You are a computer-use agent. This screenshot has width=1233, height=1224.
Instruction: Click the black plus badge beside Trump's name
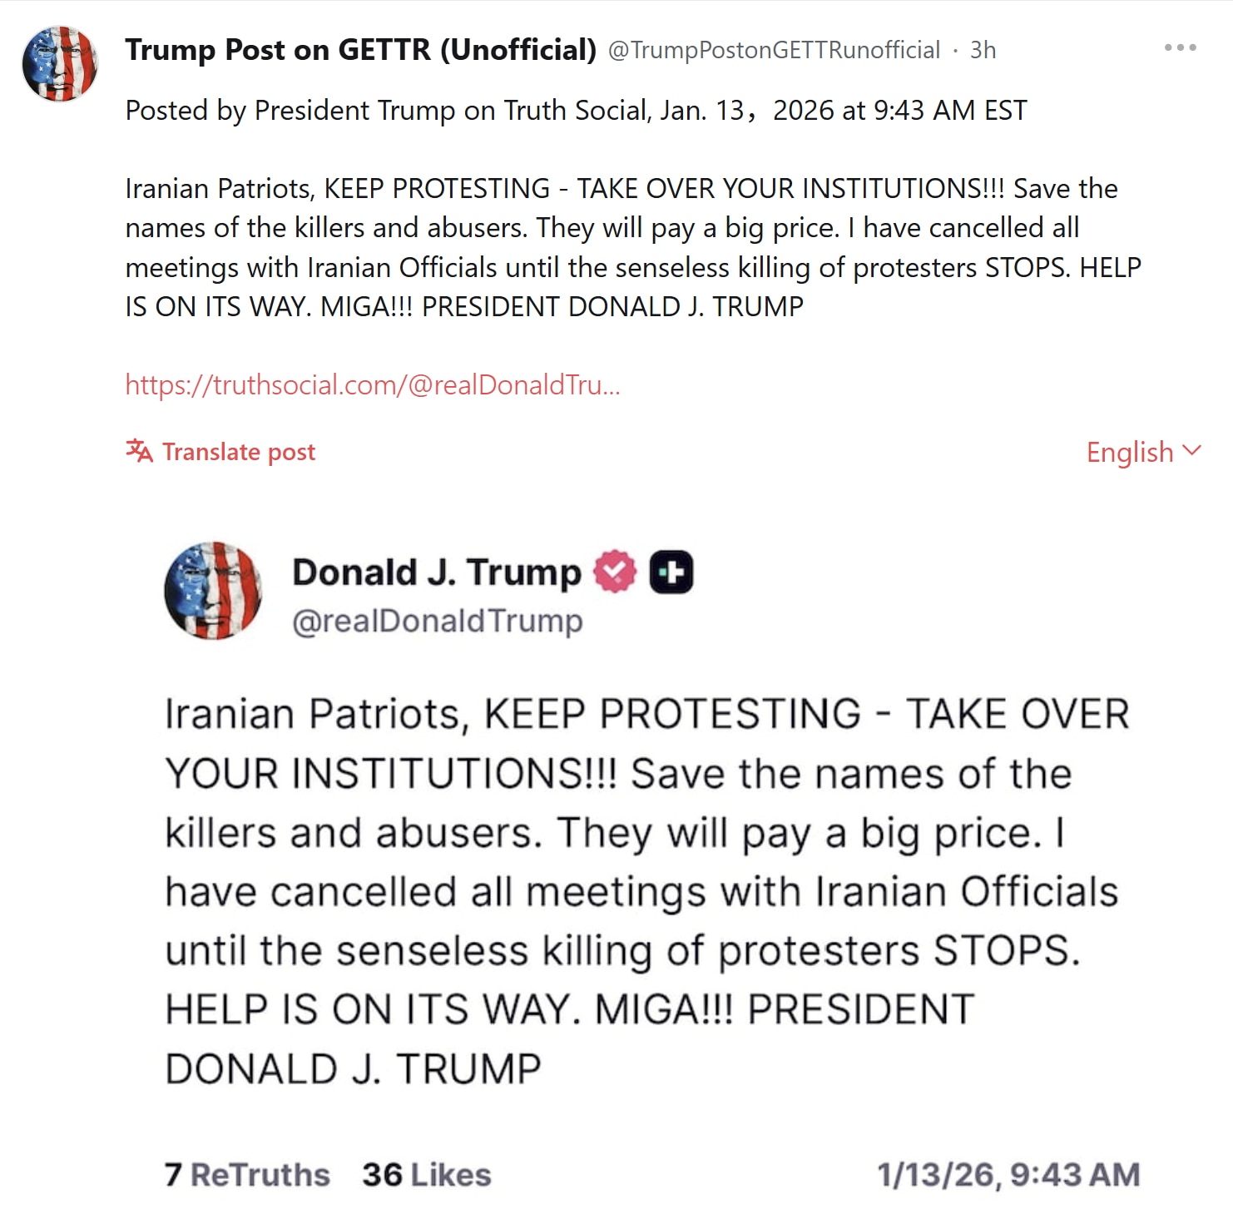[671, 572]
